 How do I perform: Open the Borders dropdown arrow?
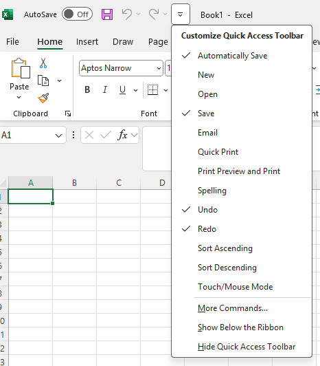click(165, 90)
